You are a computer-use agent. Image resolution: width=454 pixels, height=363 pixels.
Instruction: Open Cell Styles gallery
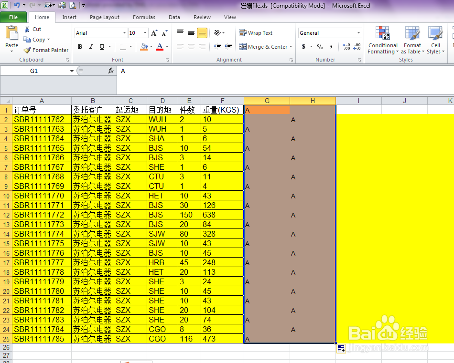[435, 40]
